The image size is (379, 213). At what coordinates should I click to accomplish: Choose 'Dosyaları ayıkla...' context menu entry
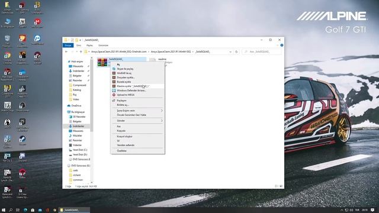pos(138,78)
